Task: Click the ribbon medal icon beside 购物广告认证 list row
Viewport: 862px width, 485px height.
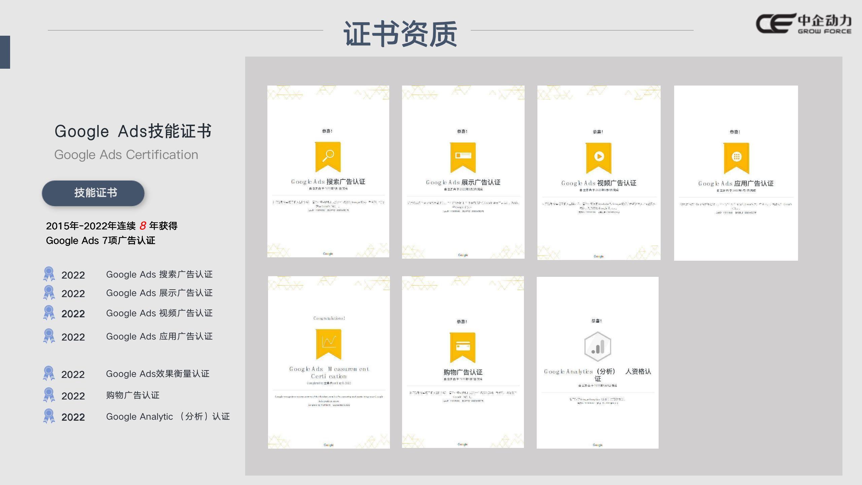Action: tap(49, 395)
